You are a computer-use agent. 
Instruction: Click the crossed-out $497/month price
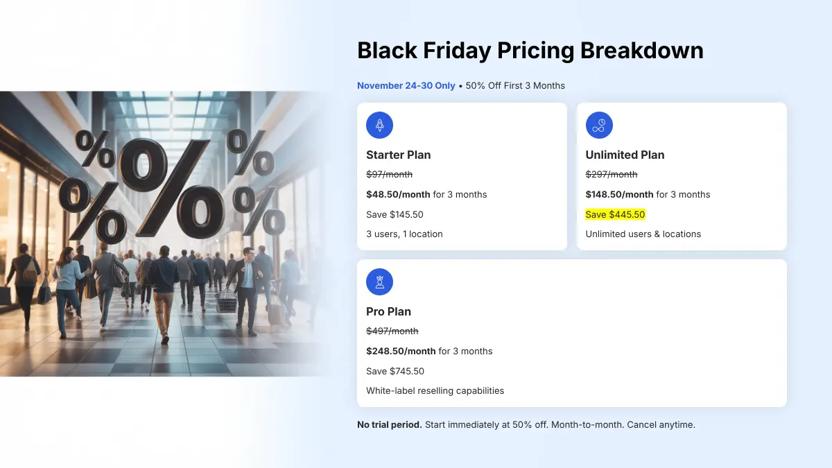[x=392, y=331]
